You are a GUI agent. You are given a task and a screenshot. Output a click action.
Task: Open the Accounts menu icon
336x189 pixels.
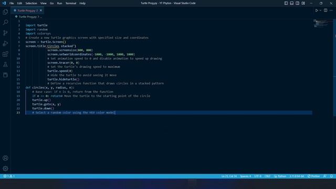click(x=5, y=158)
